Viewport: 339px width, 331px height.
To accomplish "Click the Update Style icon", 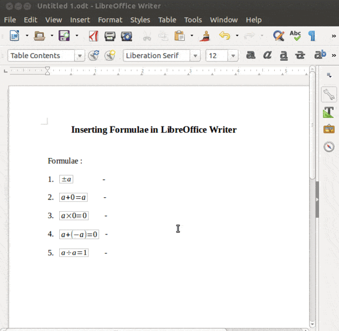I will 93,55.
